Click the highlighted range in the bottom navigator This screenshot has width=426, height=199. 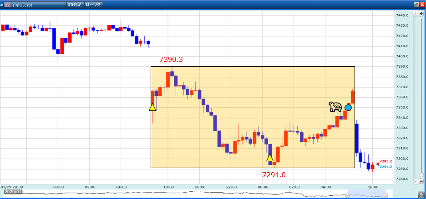[x=366, y=193]
